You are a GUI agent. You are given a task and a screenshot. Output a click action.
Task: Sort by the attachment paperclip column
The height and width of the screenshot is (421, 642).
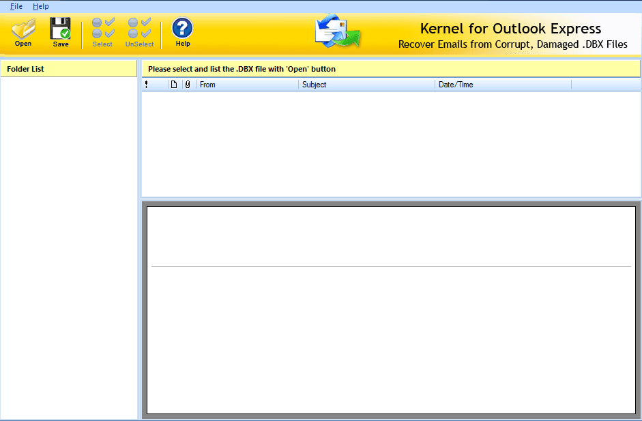coord(188,85)
